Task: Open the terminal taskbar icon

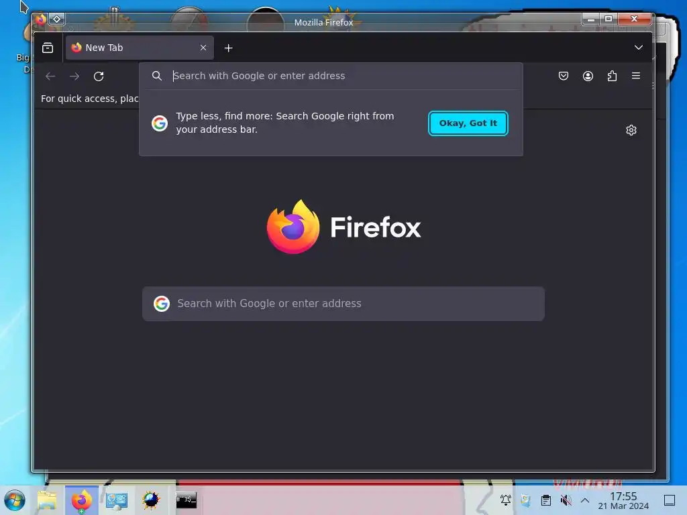Action: pos(187,500)
